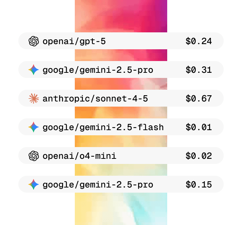Click the $0.02 cost for o4-mini

pos(199,156)
